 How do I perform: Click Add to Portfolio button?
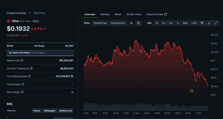pos(40,53)
